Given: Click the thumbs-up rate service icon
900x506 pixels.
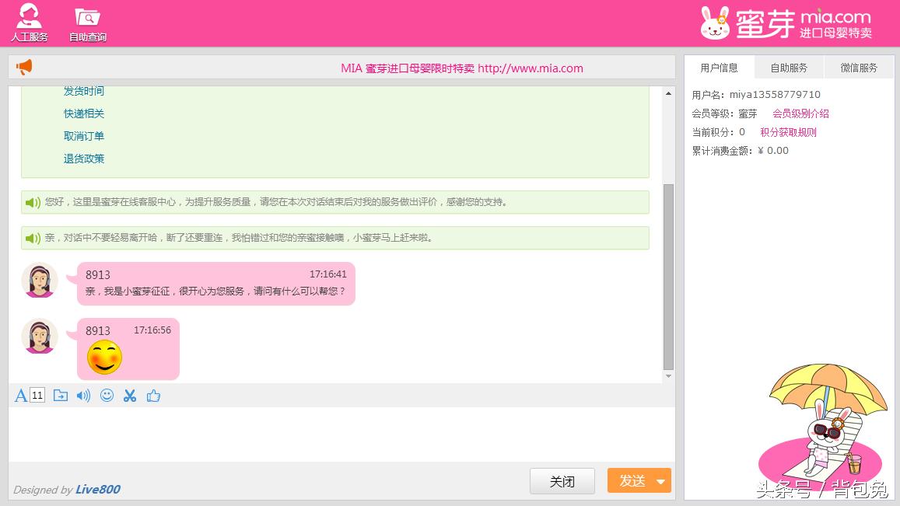Looking at the screenshot, I should 153,396.
